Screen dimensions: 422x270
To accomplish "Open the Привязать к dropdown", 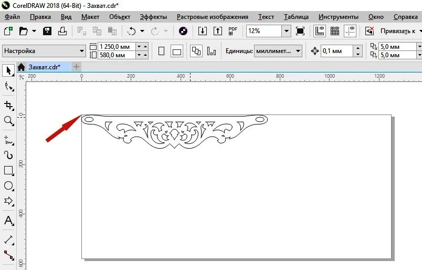I will click(400, 31).
